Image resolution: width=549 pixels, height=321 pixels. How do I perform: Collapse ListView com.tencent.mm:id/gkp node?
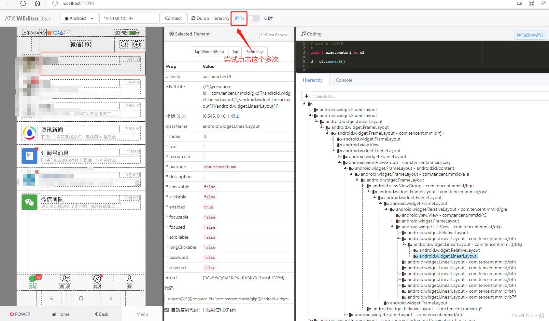pyautogui.click(x=392, y=226)
